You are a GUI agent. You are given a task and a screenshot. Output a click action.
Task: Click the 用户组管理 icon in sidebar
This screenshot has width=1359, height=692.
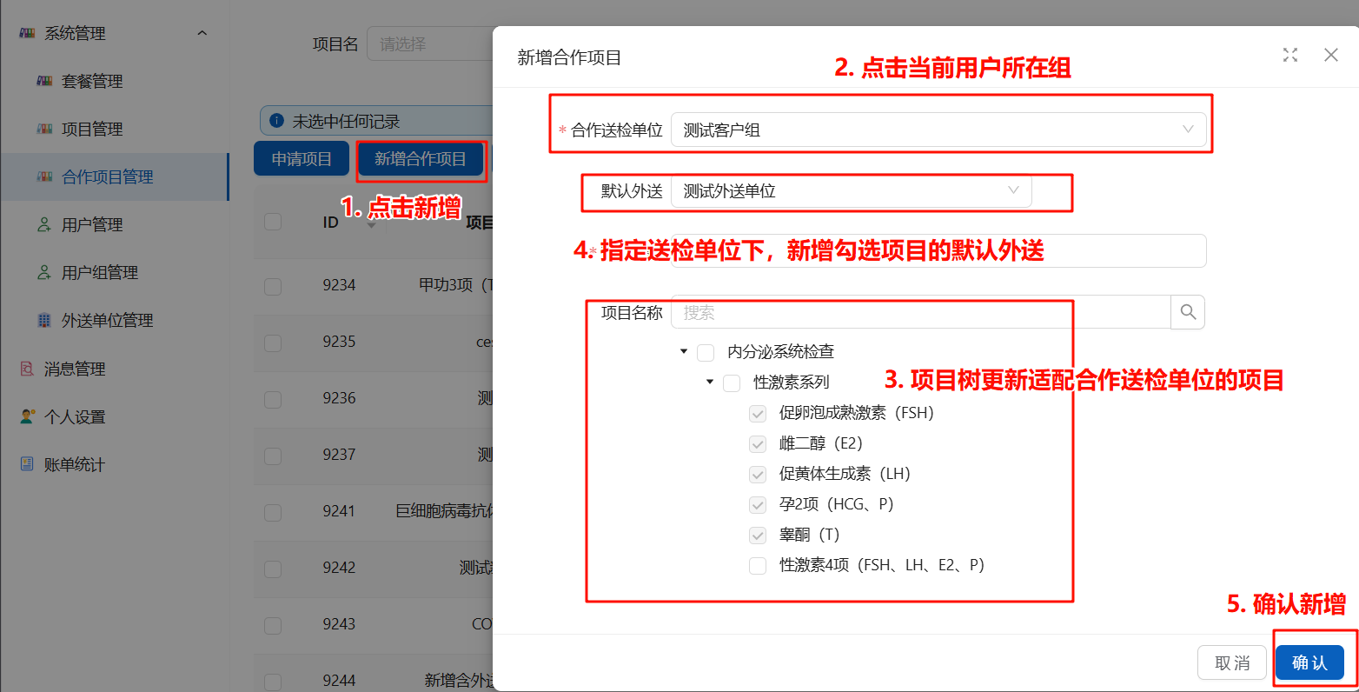tap(44, 272)
